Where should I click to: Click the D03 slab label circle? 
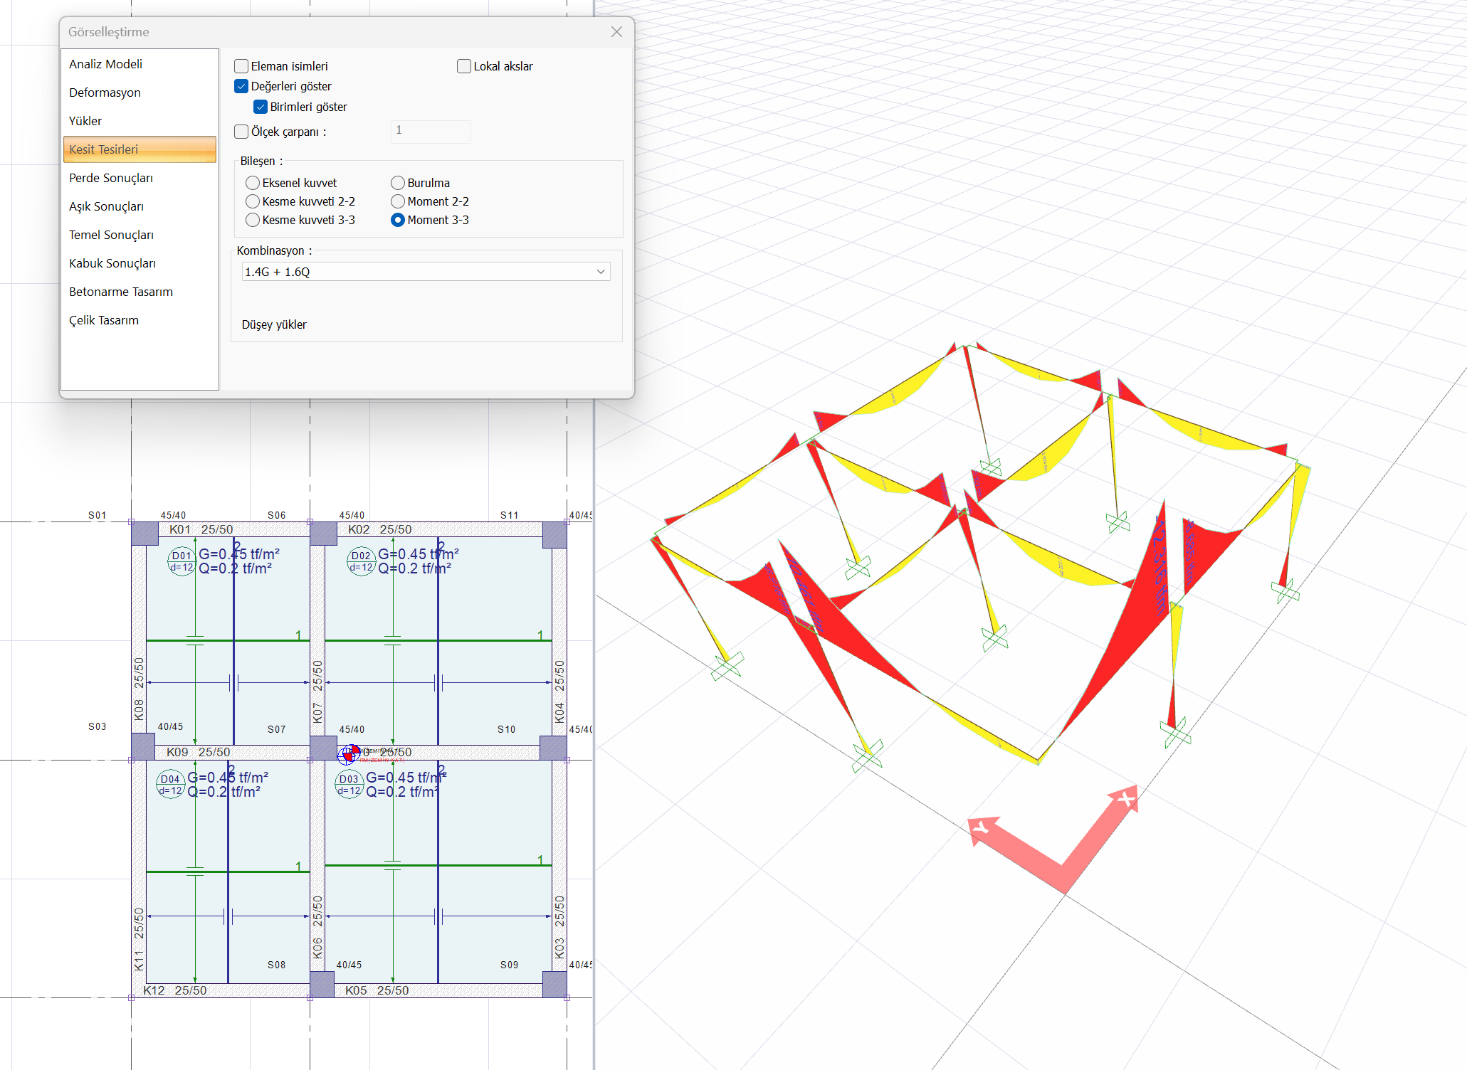pyautogui.click(x=349, y=785)
